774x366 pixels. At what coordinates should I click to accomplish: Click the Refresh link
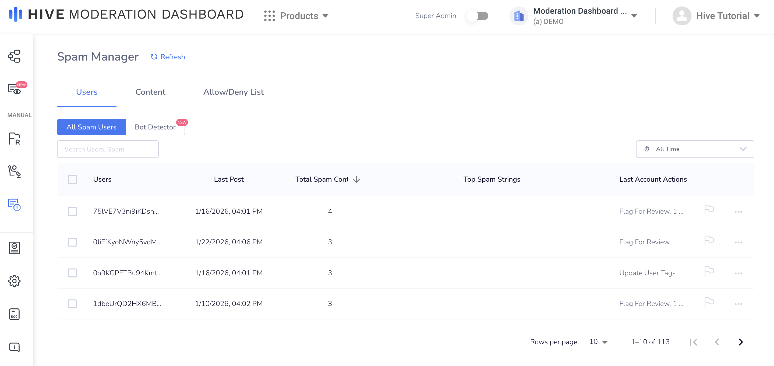click(x=168, y=57)
